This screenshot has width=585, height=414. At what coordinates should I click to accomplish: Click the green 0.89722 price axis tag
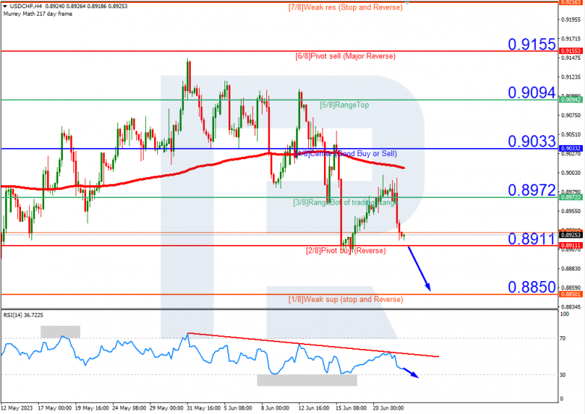pyautogui.click(x=571, y=197)
